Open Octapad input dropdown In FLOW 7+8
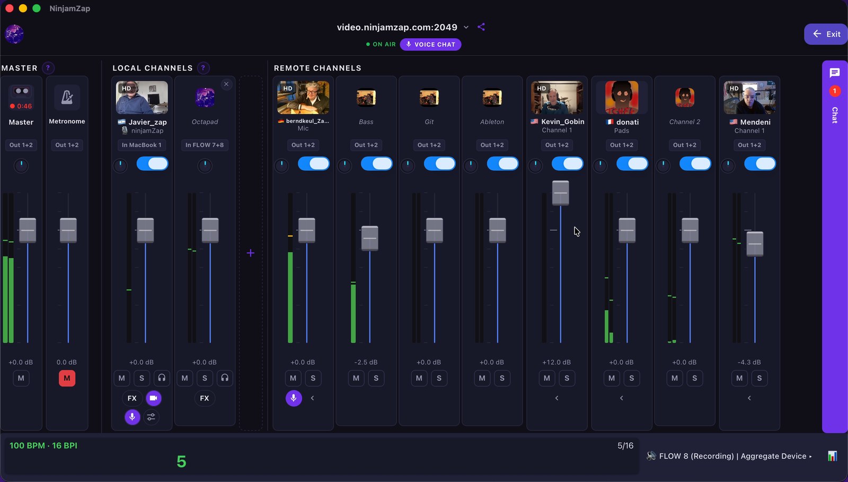This screenshot has height=482, width=848. [x=205, y=145]
